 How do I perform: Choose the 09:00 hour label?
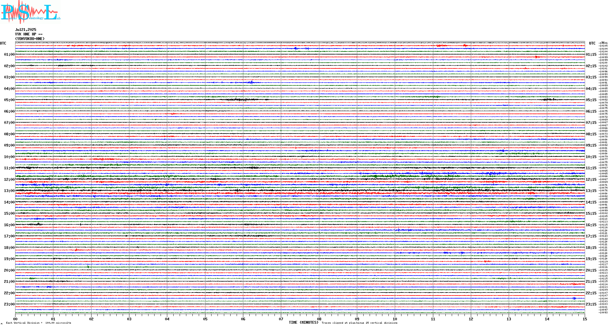(9, 145)
